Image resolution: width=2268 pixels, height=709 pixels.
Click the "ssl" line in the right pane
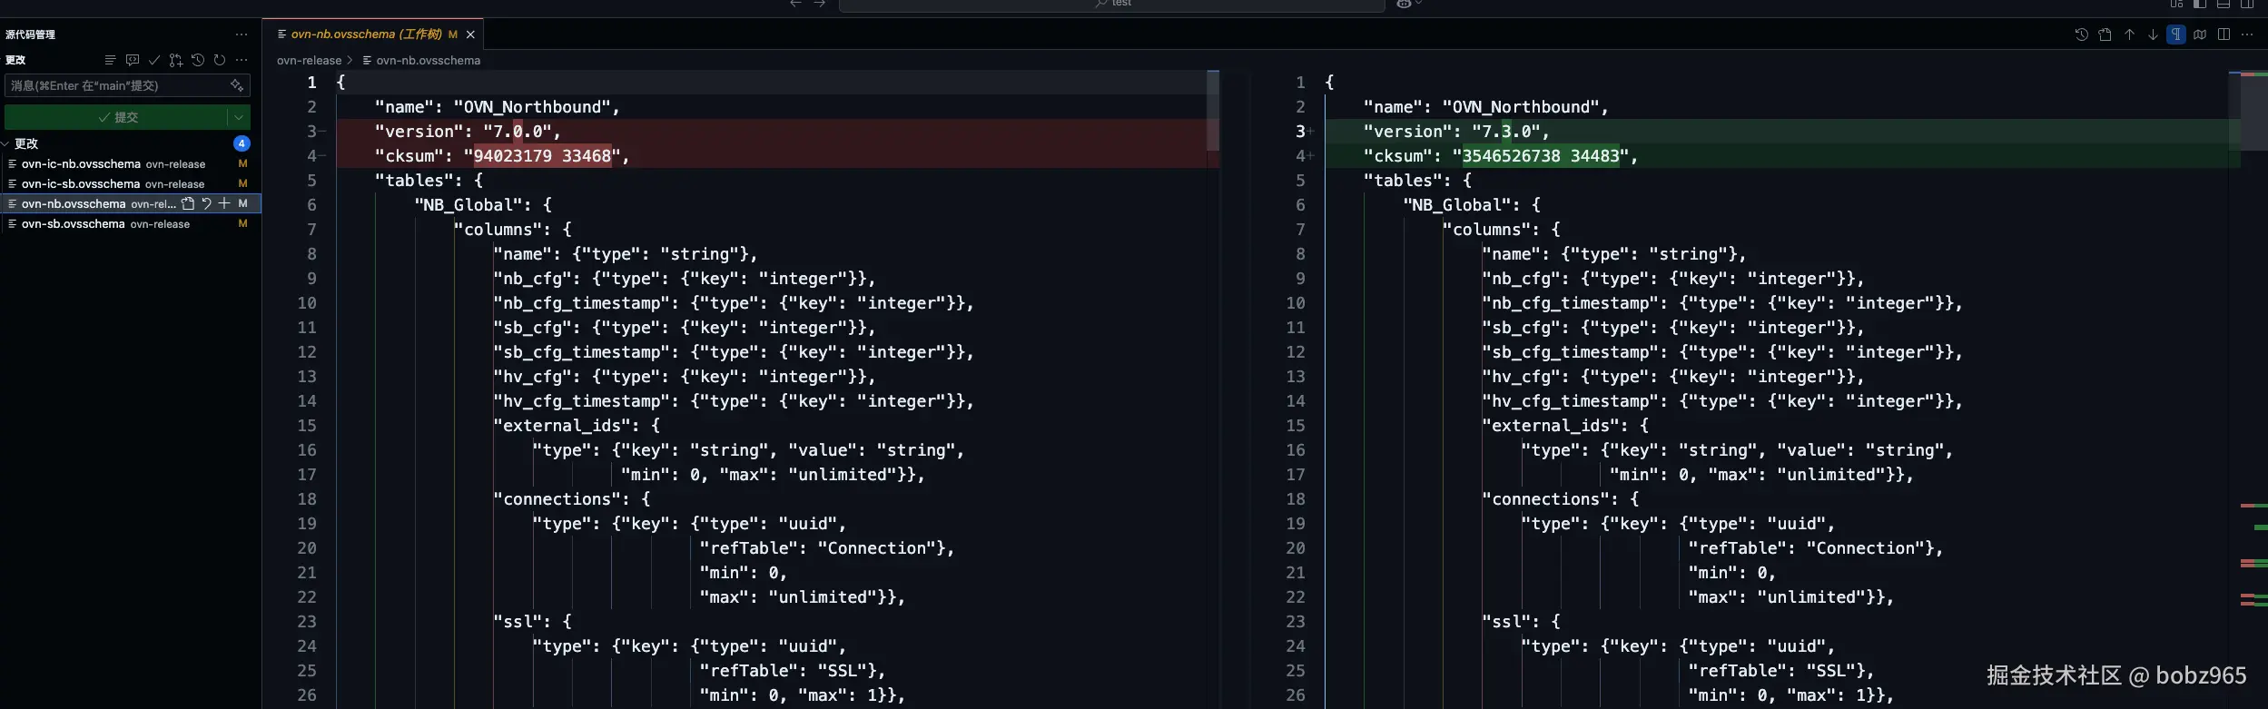pyautogui.click(x=1522, y=622)
